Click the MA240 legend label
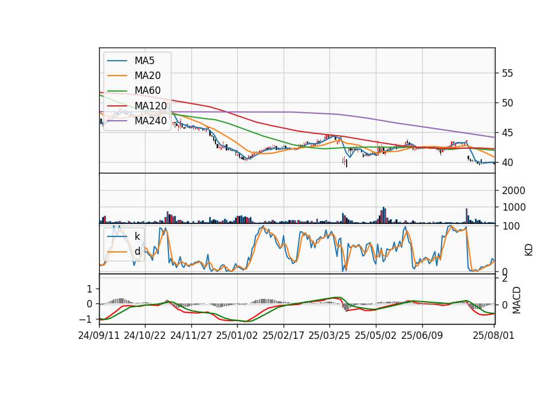Image resolution: width=550 pixels, height=395 pixels. (151, 121)
